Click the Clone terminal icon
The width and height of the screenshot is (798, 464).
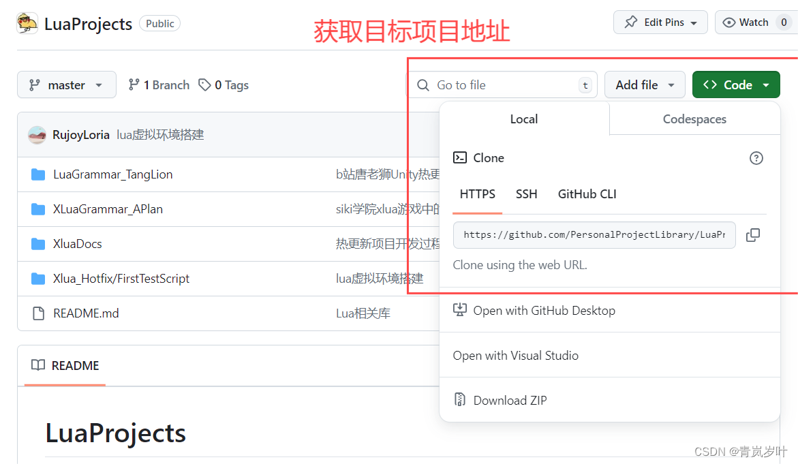coord(459,157)
